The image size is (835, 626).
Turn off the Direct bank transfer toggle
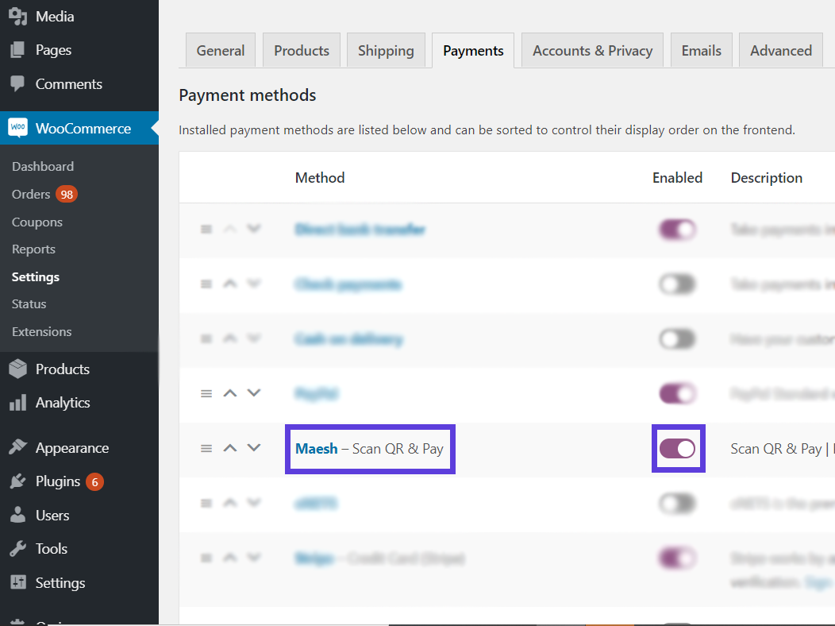[x=677, y=230]
